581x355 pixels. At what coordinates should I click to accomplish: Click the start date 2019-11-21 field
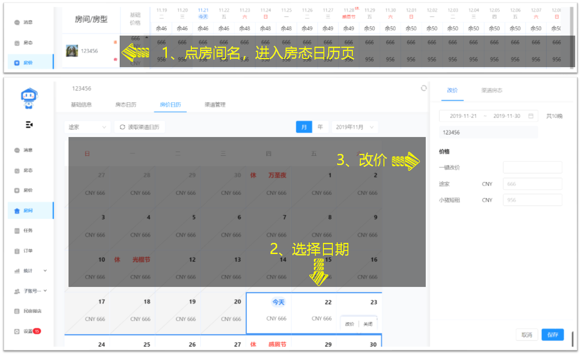coord(463,116)
